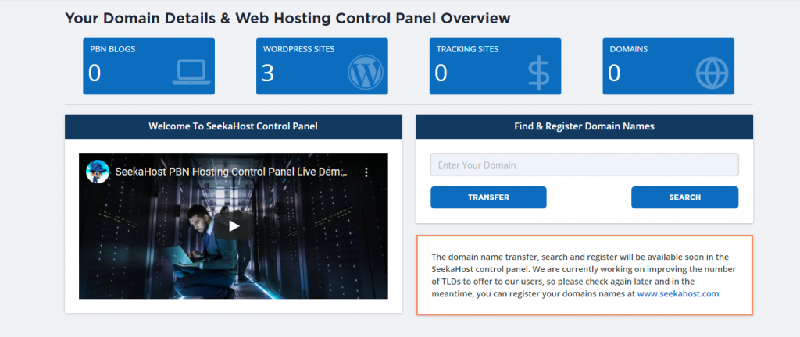The image size is (800, 337).
Task: Click the SeekaHost channel avatar on video
Action: (97, 172)
